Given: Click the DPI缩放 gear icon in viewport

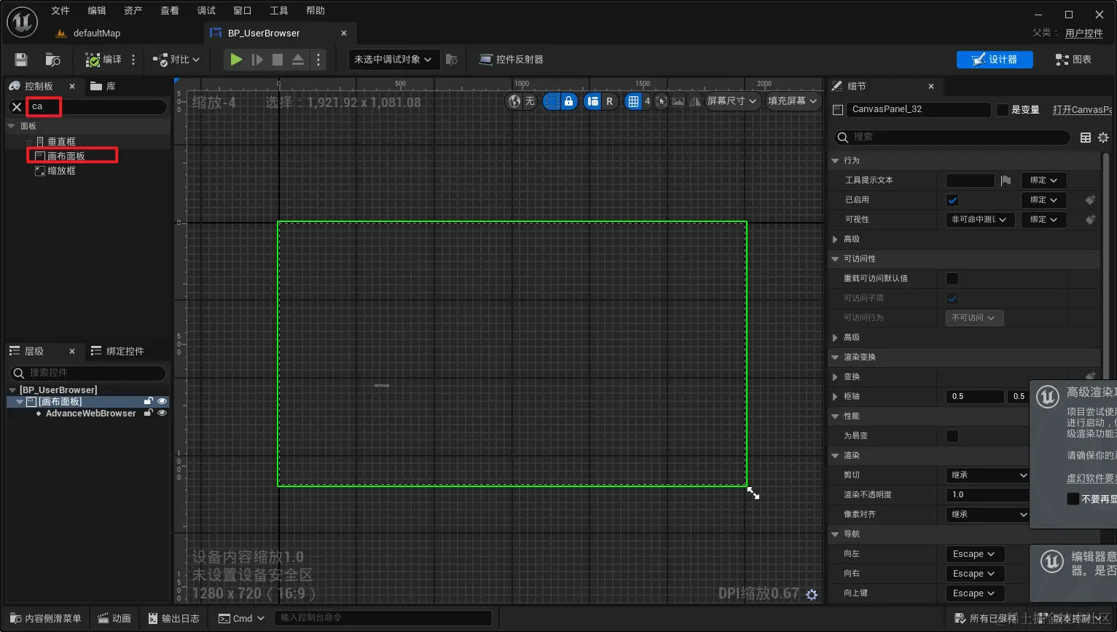Looking at the screenshot, I should click(811, 595).
